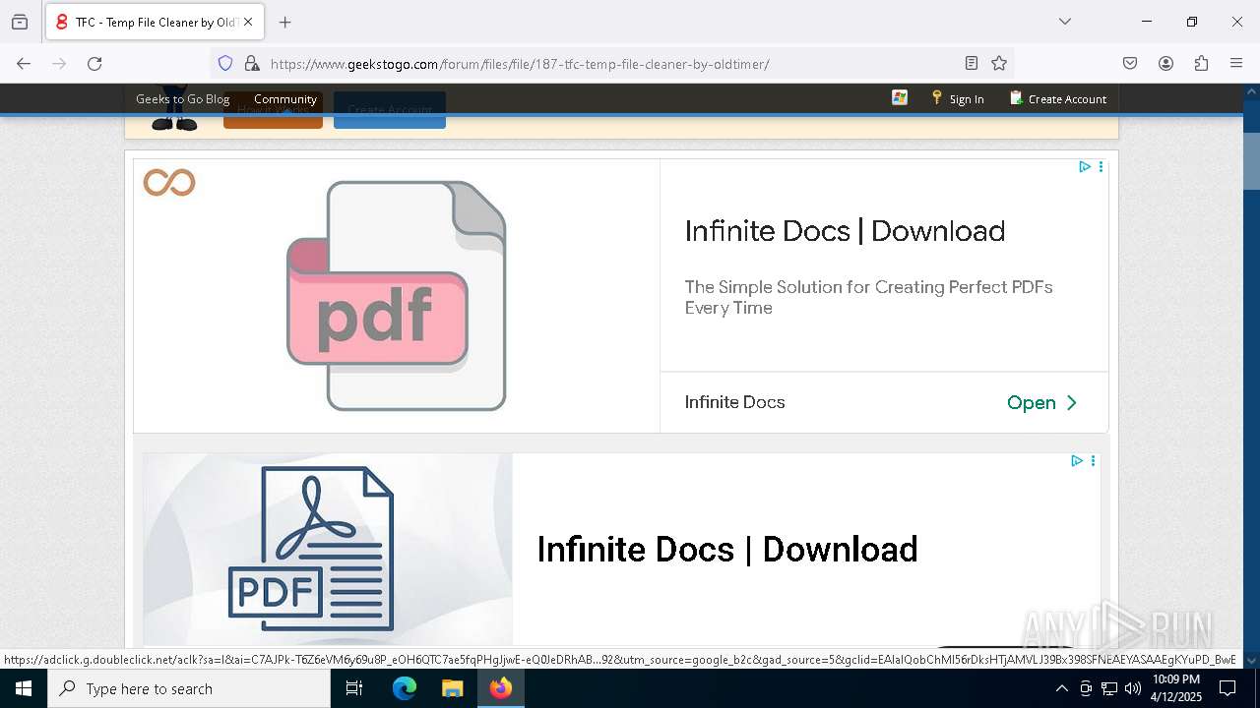Open Windows Start menu

(x=24, y=688)
